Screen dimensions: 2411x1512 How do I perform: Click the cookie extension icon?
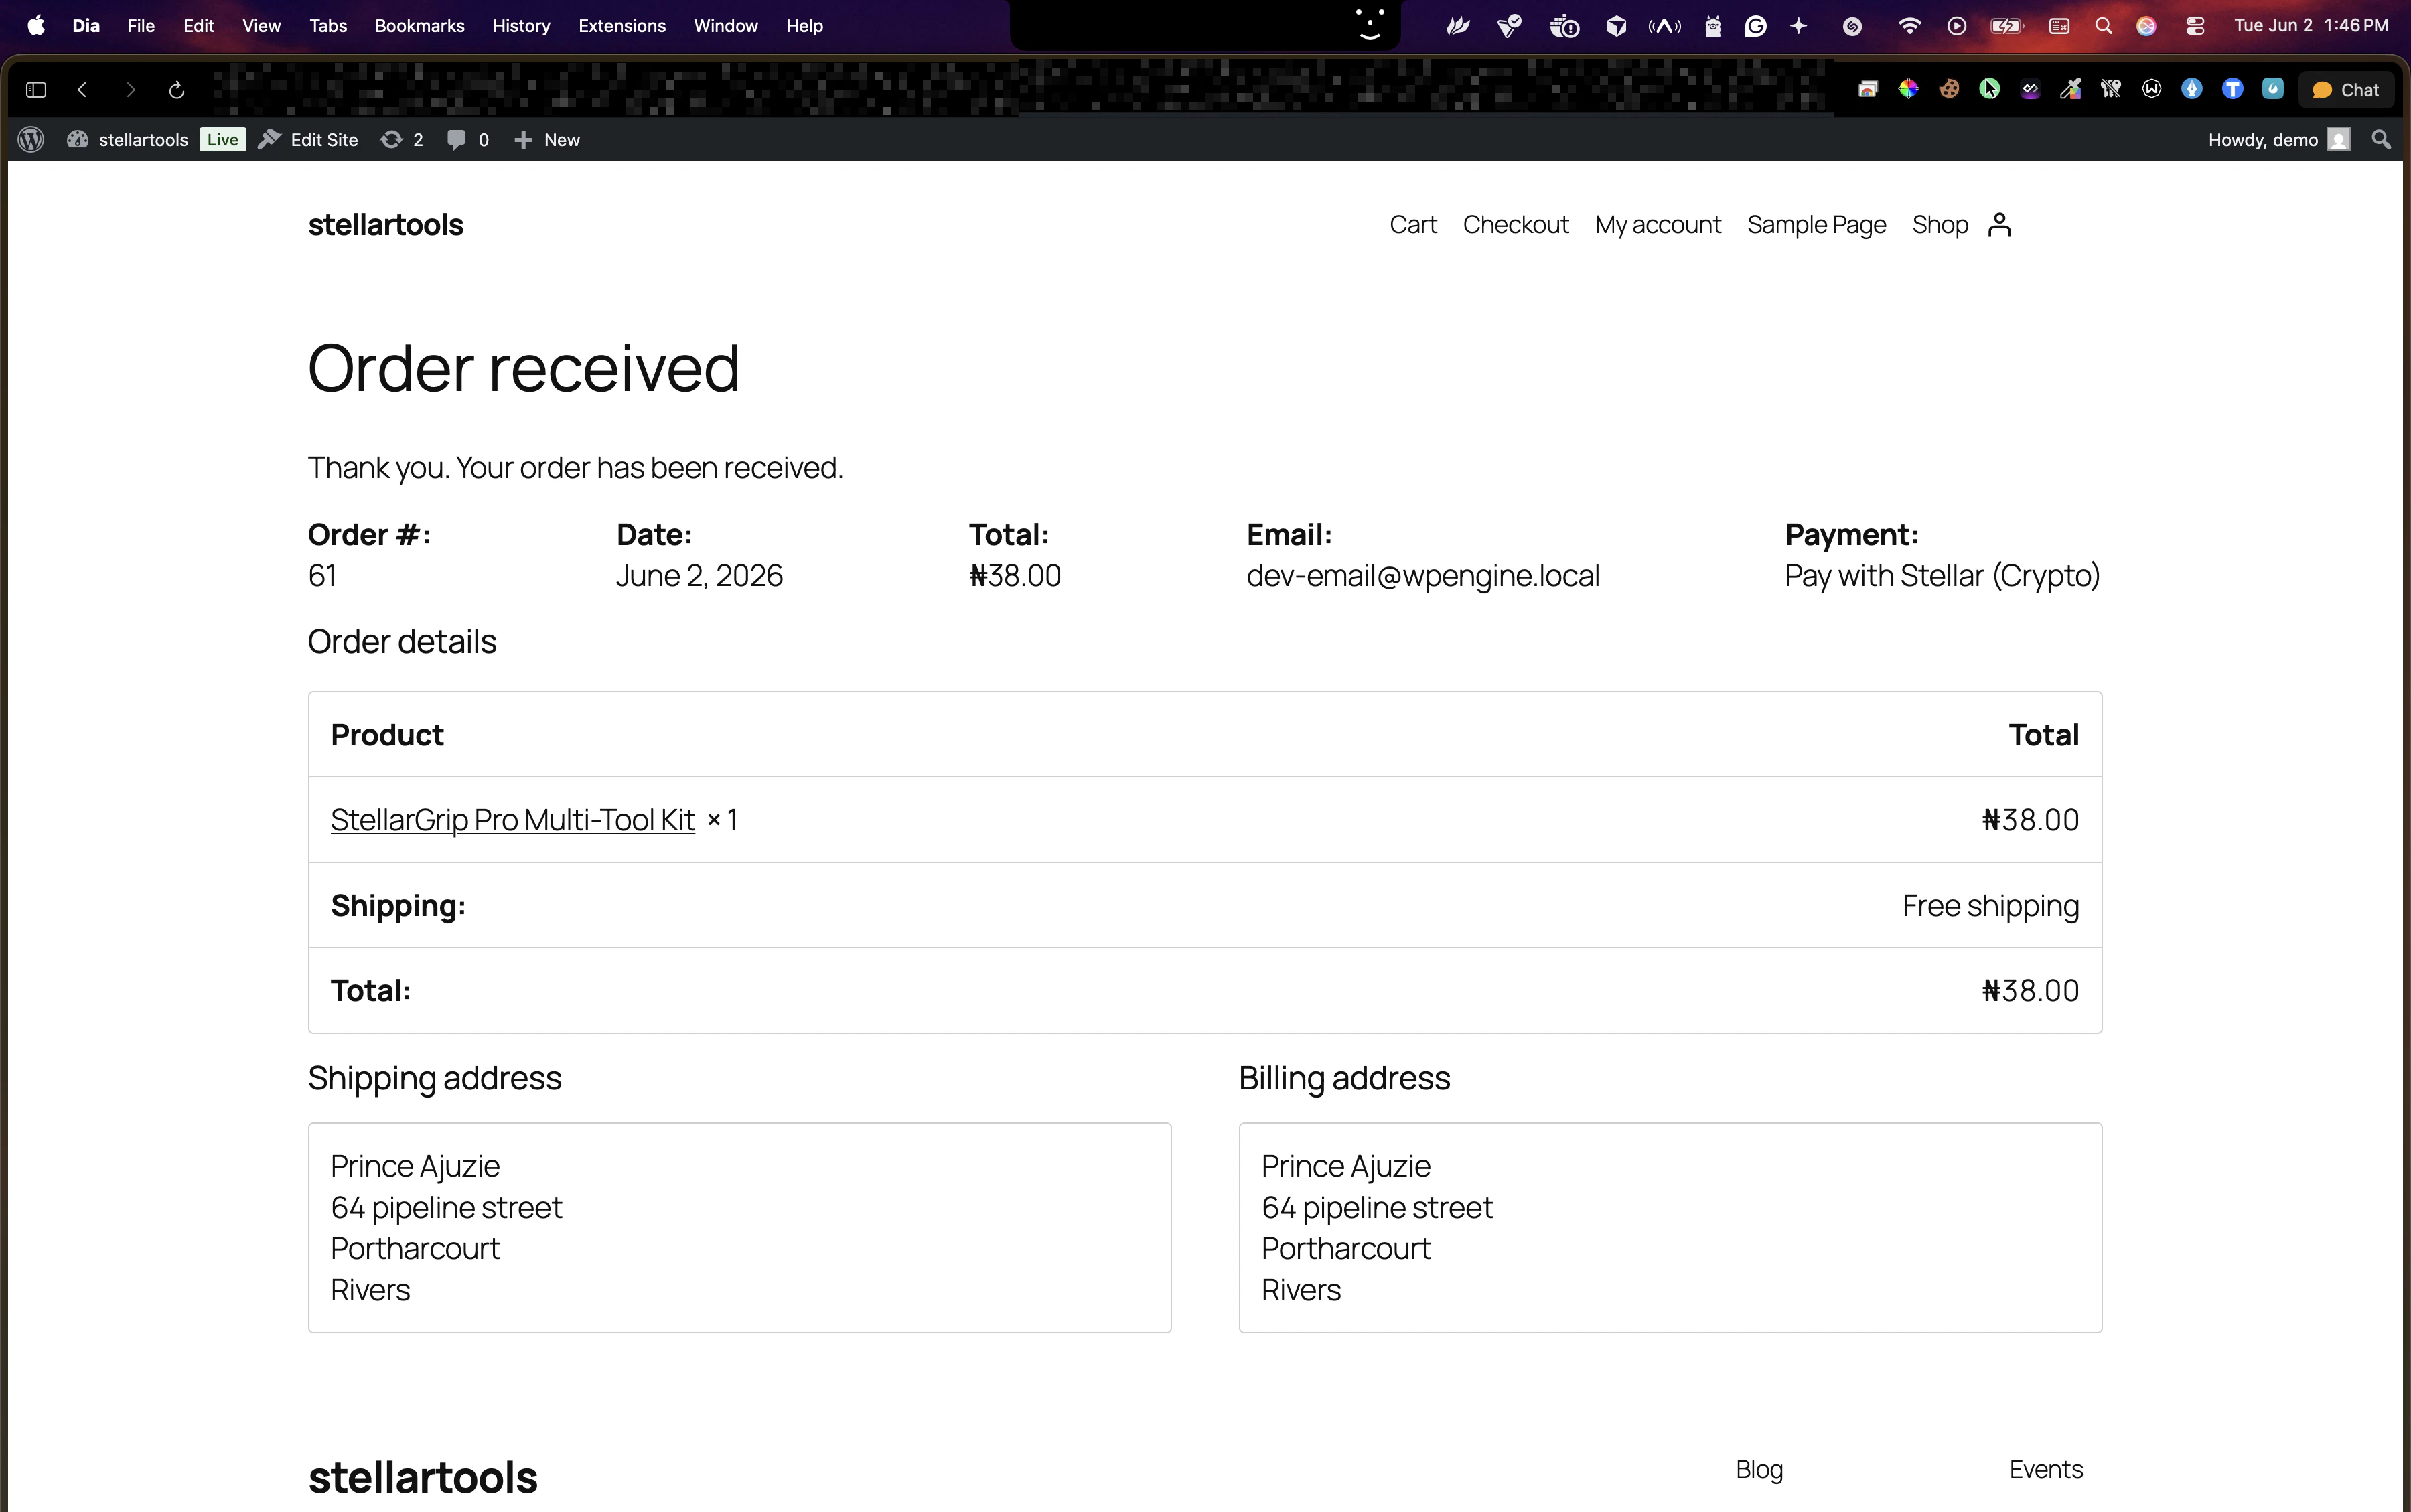[1949, 89]
